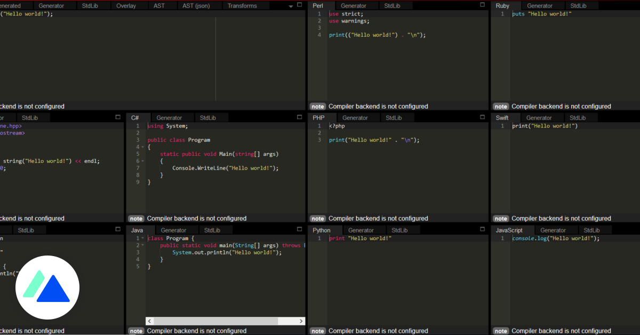The image size is (640, 335).
Task: Click the note badge under the Java panel
Action: pyautogui.click(x=136, y=331)
